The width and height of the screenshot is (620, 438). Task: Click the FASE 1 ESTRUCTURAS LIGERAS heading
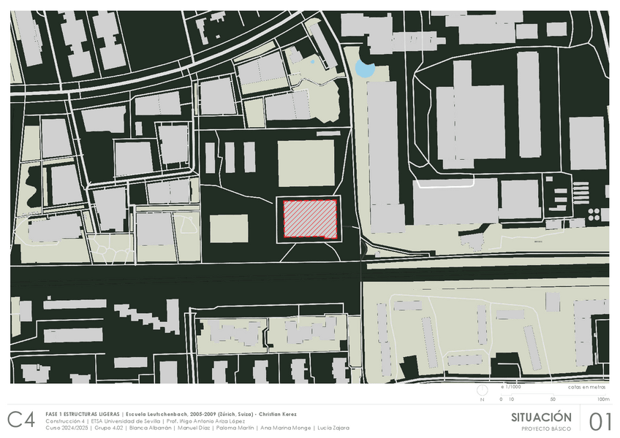click(82, 415)
